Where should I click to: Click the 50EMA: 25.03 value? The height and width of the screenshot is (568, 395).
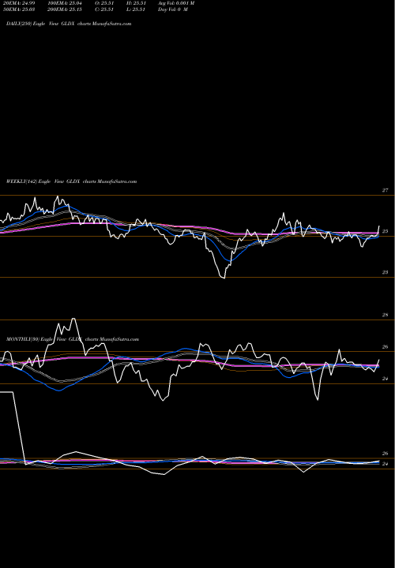pos(19,9)
